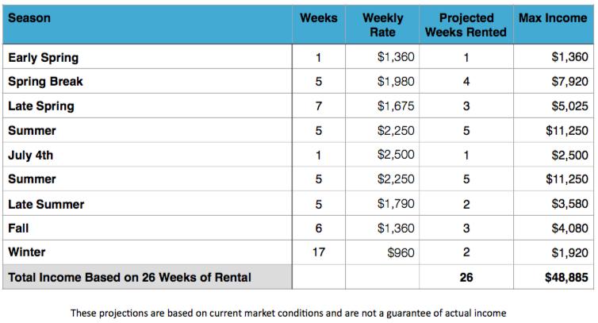Select the Late Spring row label

40,106
